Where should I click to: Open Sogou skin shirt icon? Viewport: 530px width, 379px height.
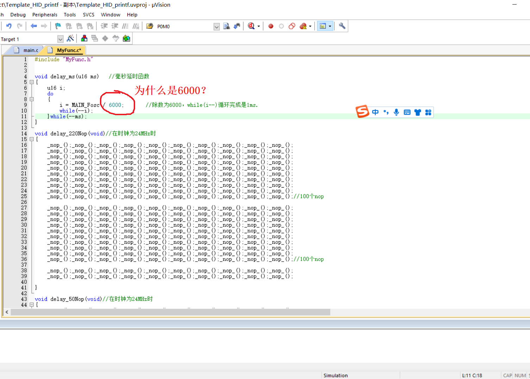click(x=418, y=112)
